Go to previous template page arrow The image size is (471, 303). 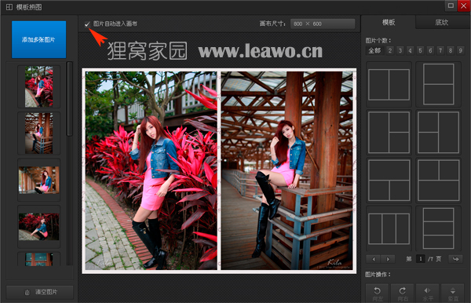[x=374, y=259]
